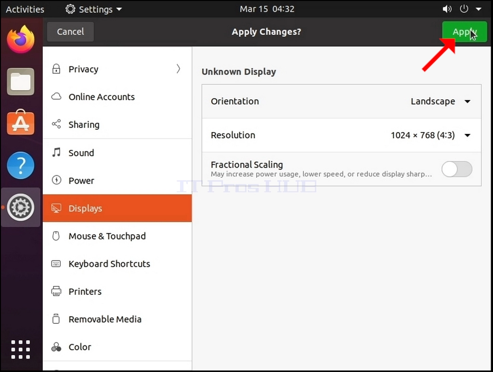Select Power in the sidebar

pos(117,180)
